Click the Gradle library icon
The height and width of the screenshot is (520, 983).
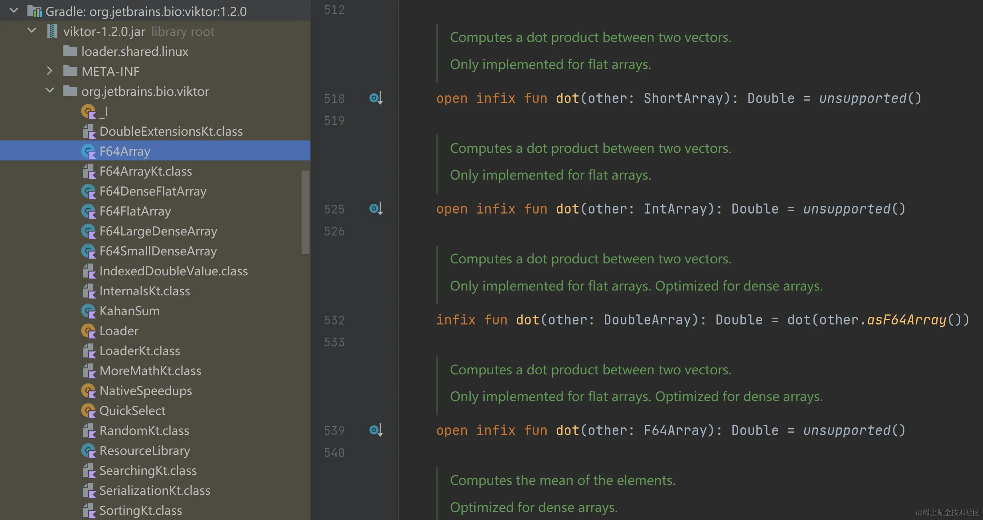35,12
